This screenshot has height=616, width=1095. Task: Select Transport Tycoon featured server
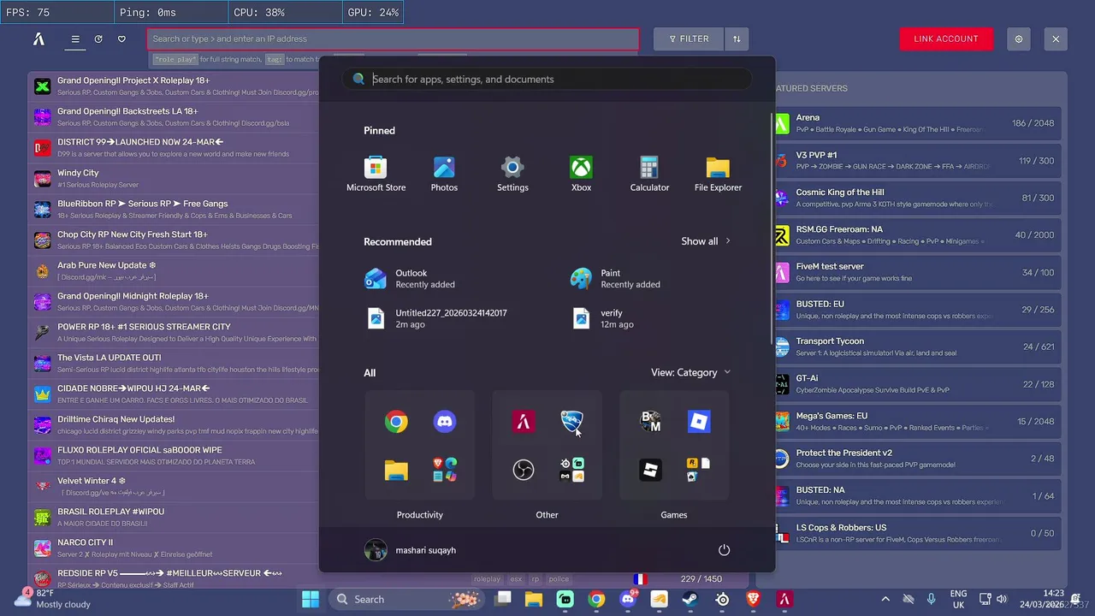916,346
